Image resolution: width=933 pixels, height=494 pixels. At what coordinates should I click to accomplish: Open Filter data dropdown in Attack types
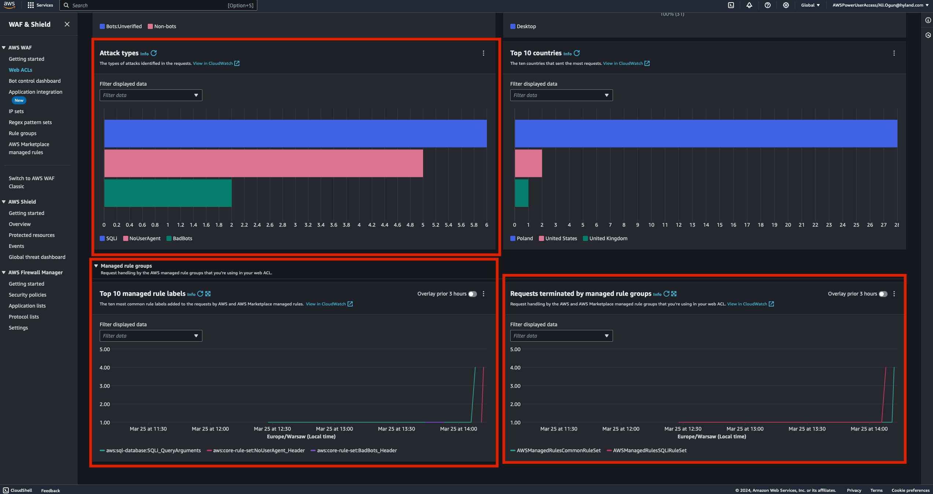click(151, 95)
